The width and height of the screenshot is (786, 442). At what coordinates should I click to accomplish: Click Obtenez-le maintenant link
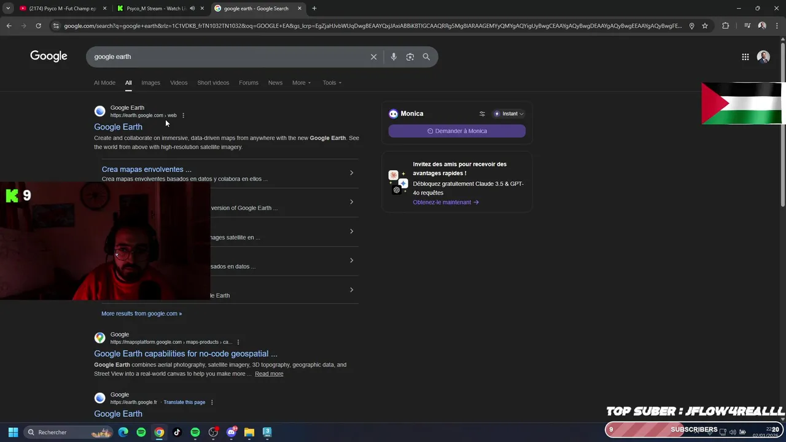click(x=446, y=202)
